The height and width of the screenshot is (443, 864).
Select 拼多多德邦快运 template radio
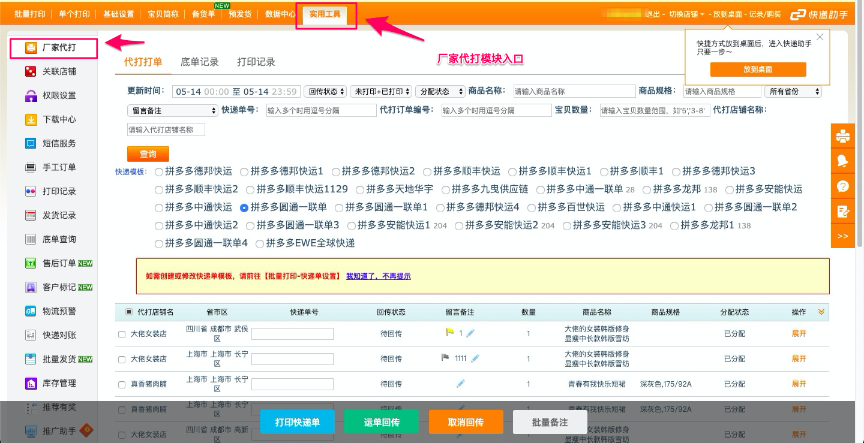click(159, 171)
